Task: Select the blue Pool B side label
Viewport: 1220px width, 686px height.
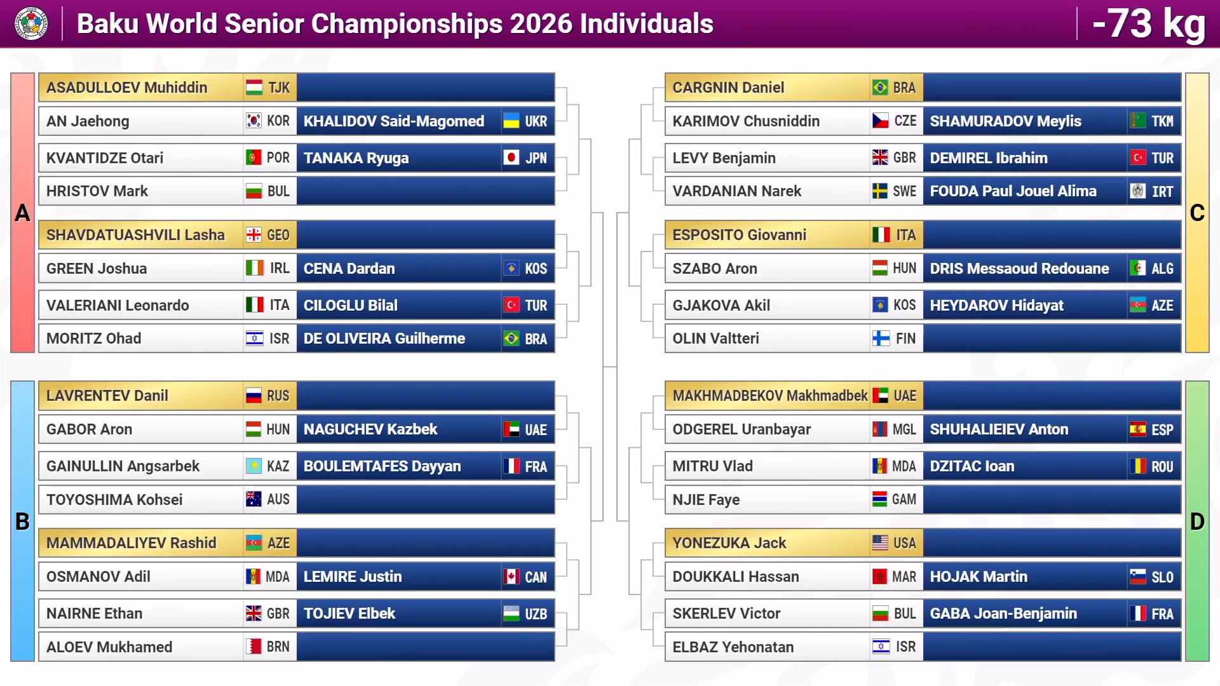Action: (22, 521)
